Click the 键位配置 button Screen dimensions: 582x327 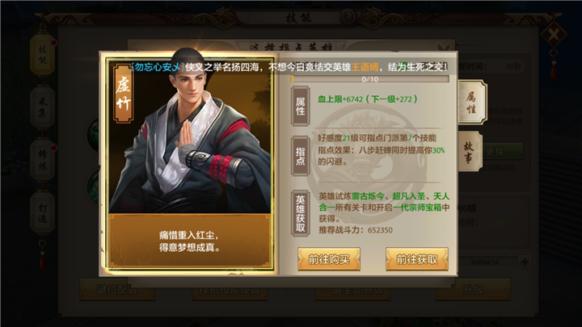(x=117, y=290)
